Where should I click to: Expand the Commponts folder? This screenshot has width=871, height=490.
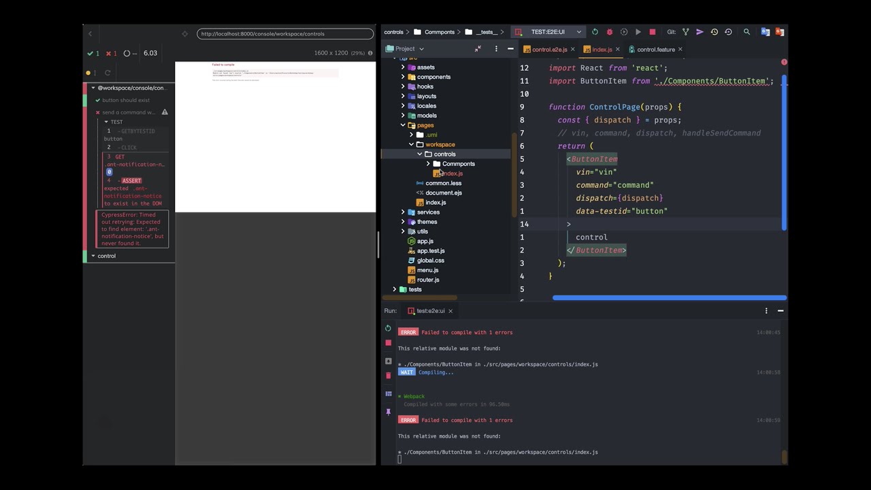428,164
